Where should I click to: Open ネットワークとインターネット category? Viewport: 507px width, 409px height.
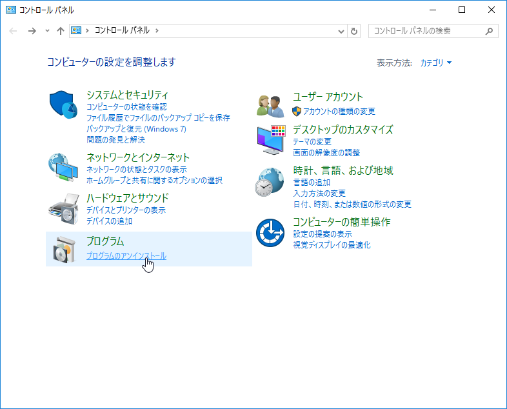(138, 157)
